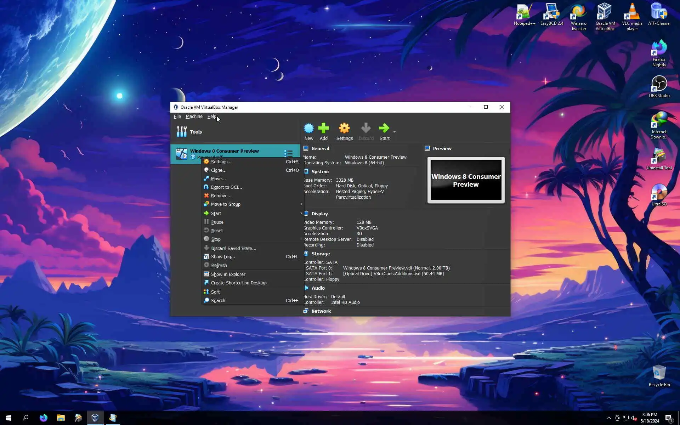Select Remove... in the context menu
Viewport: 680px width, 425px height.
[221, 196]
